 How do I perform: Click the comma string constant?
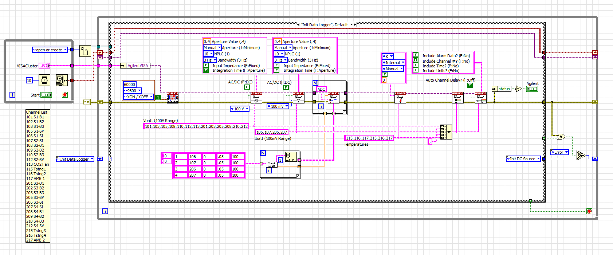(430, 141)
